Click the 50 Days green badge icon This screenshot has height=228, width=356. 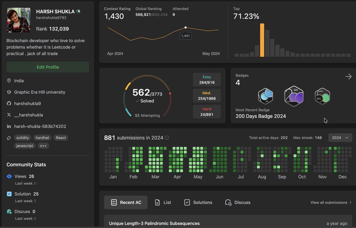[x=322, y=96]
